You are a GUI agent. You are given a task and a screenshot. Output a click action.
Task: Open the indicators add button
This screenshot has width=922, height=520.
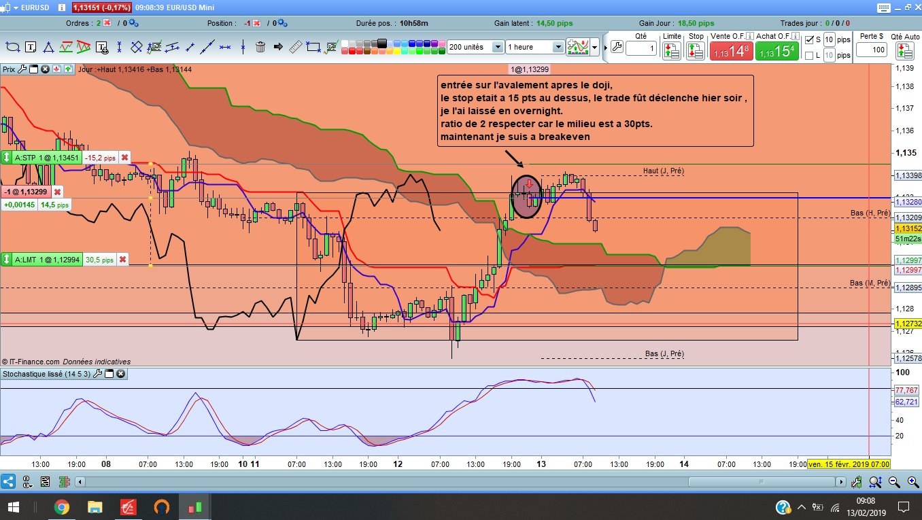pos(578,47)
